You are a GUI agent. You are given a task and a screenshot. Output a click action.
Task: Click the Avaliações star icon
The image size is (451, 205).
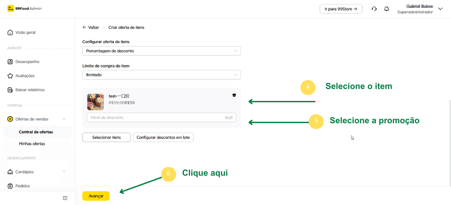point(10,76)
